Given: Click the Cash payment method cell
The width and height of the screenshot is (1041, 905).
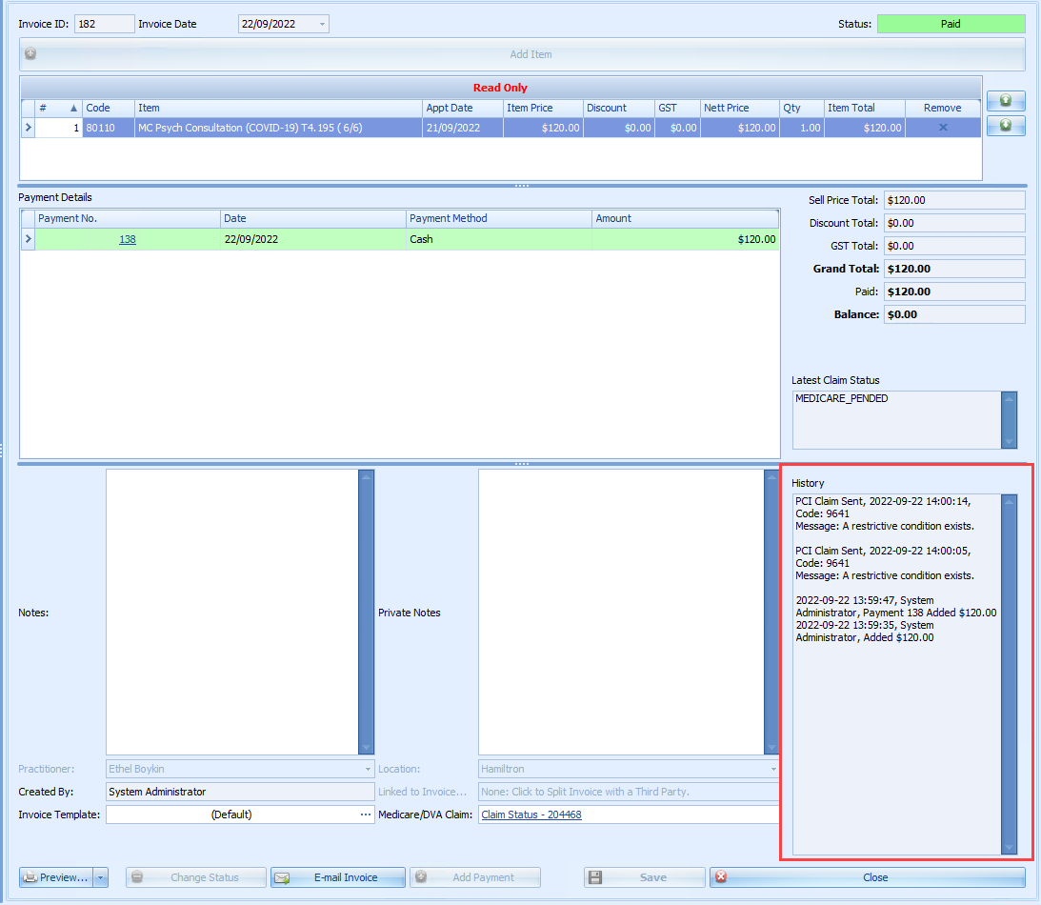Looking at the screenshot, I should pos(498,239).
